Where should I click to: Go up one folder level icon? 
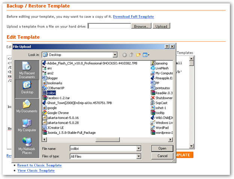131,55
